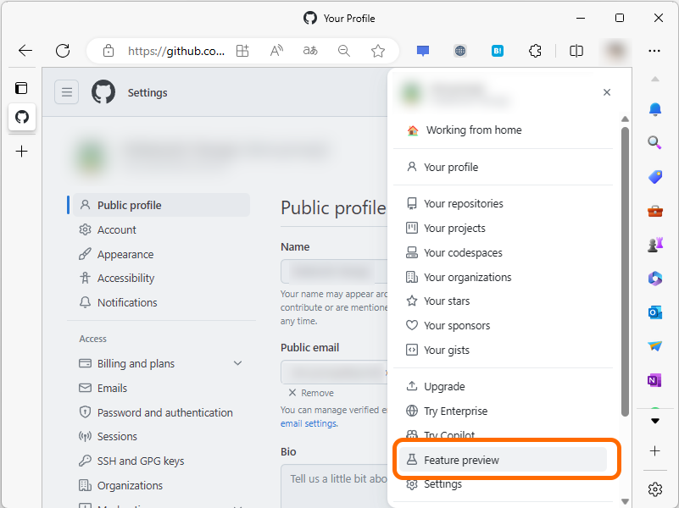679x508 pixels.
Task: Click the app available install icon in address bar
Action: click(242, 51)
